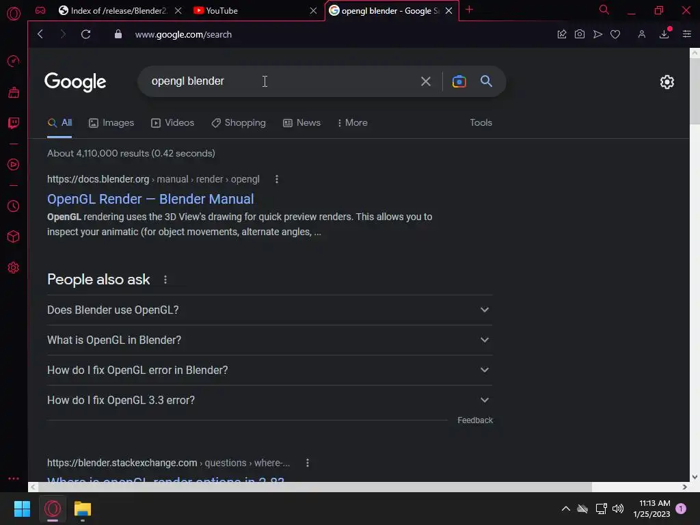This screenshot has width=700, height=525.
Task: Go forward with the forward arrow
Action: (x=63, y=34)
